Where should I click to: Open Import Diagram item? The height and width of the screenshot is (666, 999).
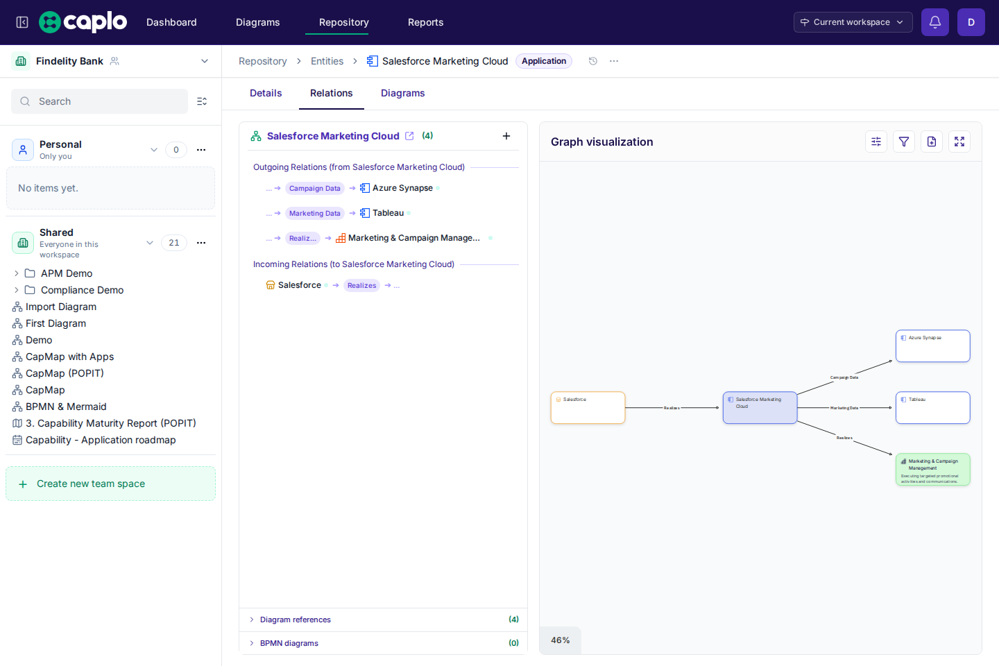[61, 307]
